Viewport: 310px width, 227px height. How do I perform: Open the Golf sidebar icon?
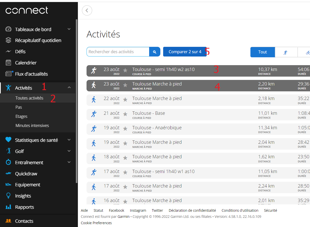coord(9,151)
